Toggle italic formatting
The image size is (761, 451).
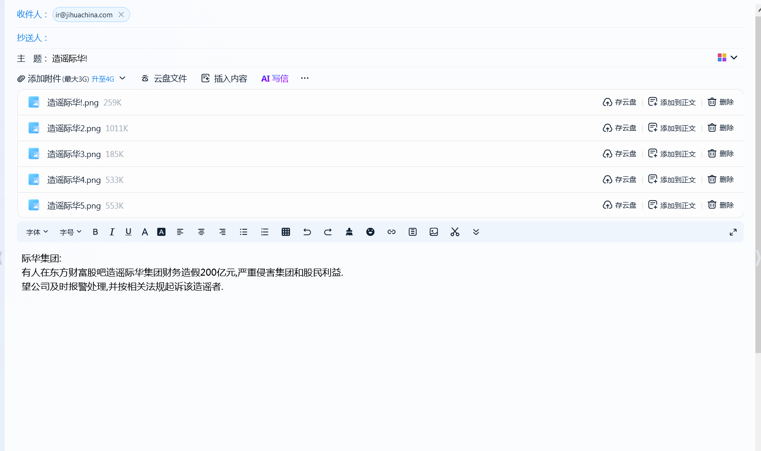[x=112, y=232]
